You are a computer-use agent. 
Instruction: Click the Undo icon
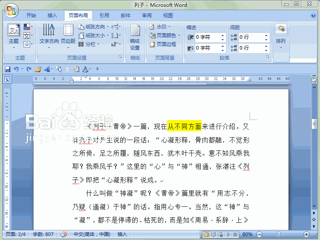tap(16, 69)
